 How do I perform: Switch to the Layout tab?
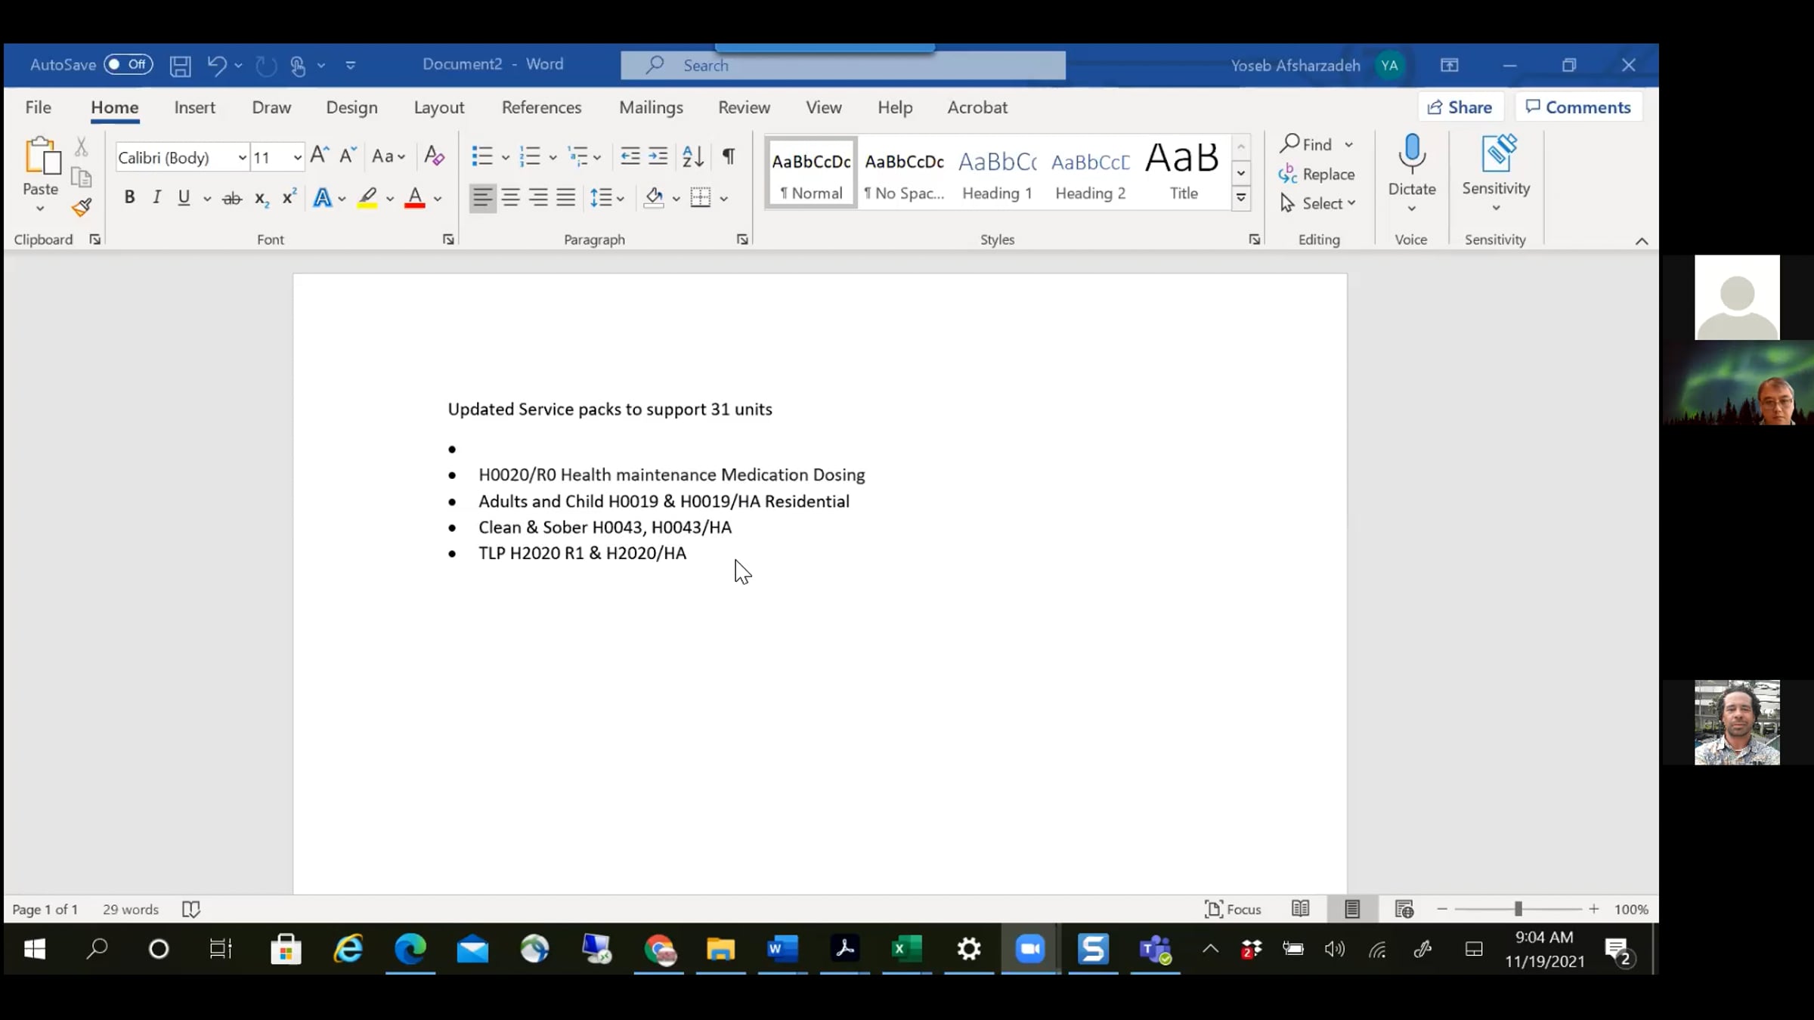438,107
